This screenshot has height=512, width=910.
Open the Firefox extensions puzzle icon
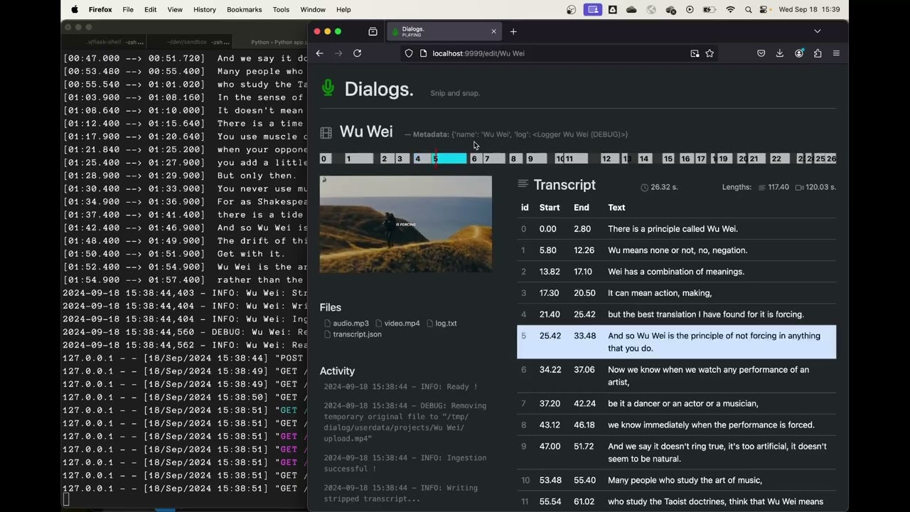coord(818,53)
